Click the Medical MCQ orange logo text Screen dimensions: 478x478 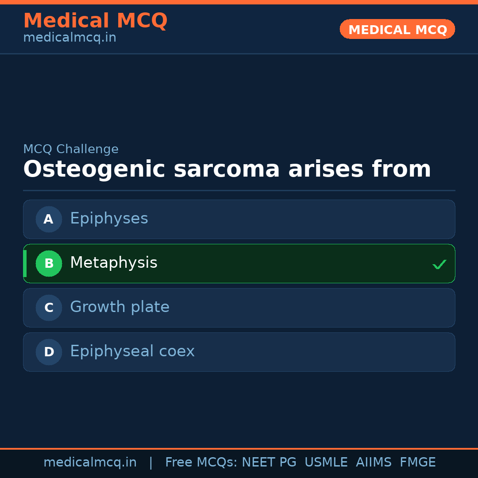95,20
